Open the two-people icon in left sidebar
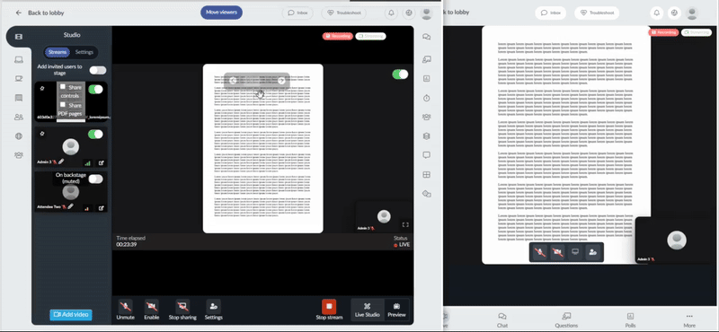The width and height of the screenshot is (719, 332). (19, 117)
